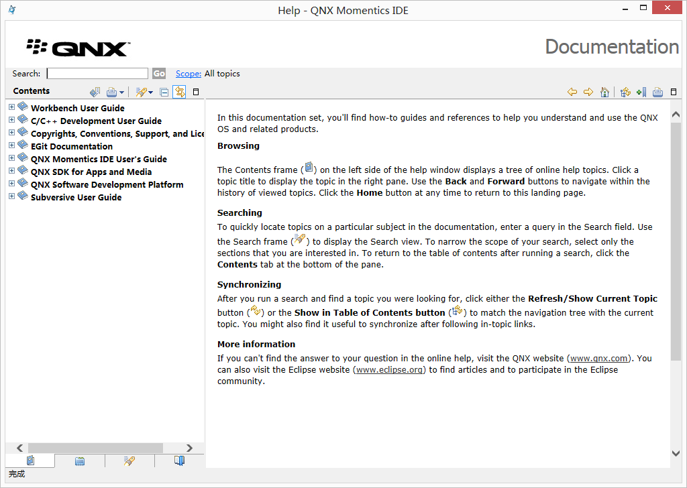Click the Print Topics printer icon in Contents toolbar
The width and height of the screenshot is (687, 488).
112,92
